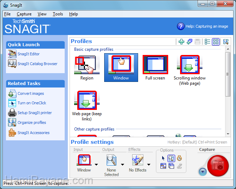The height and width of the screenshot is (189, 236).
Task: Minimize the SnagIt window
Action: pyautogui.click(x=202, y=4)
